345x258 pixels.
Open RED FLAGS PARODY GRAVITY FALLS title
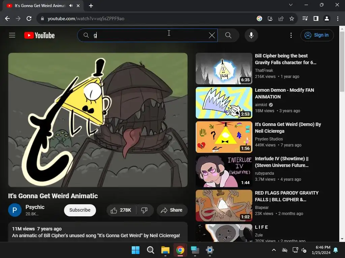point(287,196)
